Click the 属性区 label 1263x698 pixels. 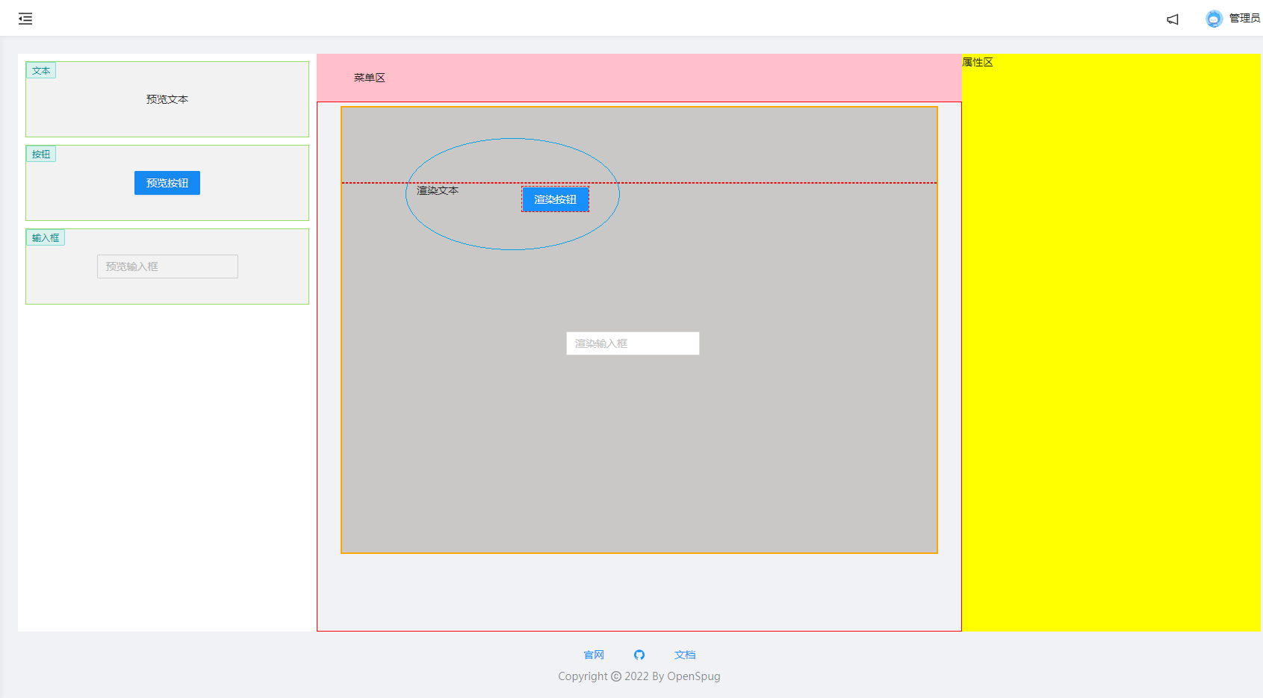(978, 62)
